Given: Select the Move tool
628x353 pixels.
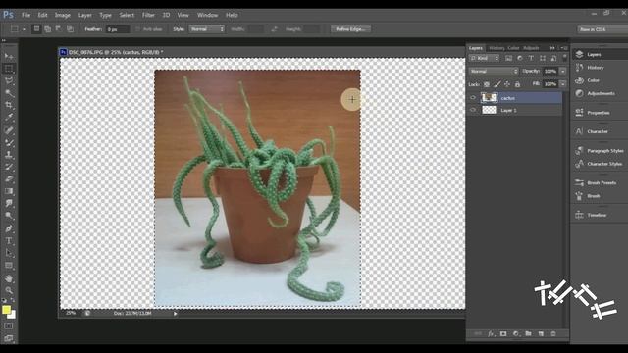Looking at the screenshot, I should pyautogui.click(x=9, y=56).
